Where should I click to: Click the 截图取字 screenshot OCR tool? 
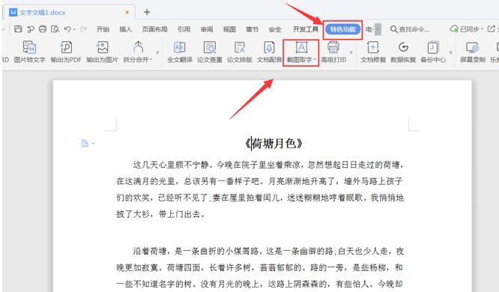tap(300, 52)
